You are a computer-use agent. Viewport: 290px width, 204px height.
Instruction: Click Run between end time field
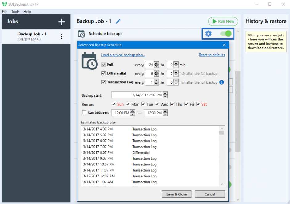(154, 113)
